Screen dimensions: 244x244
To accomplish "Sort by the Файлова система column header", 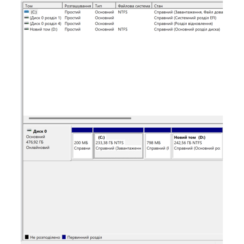I will tap(134, 6).
